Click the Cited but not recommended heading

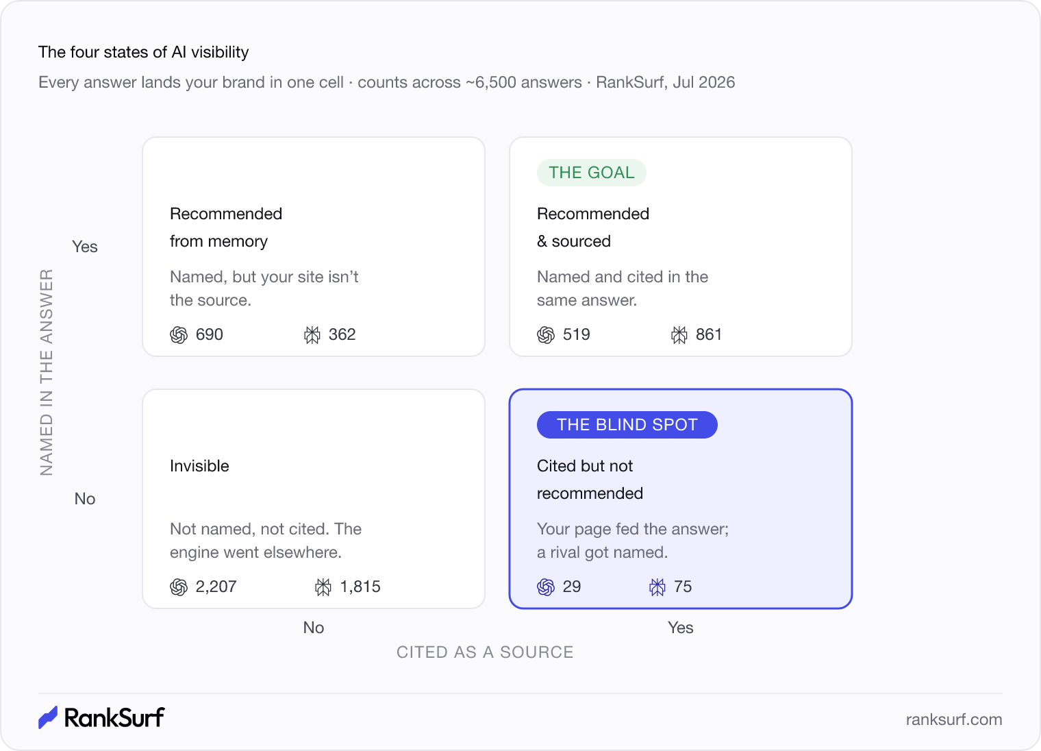click(590, 480)
